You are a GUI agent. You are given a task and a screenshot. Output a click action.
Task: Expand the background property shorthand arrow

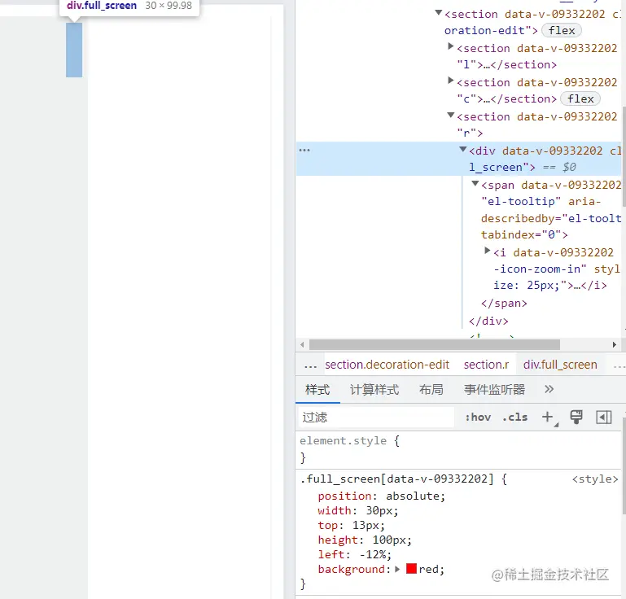[x=397, y=569]
